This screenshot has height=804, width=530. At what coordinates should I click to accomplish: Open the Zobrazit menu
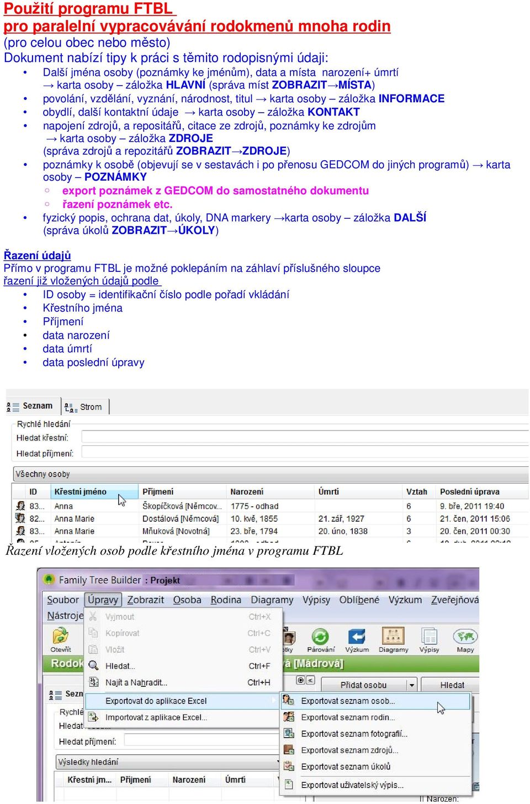(146, 600)
